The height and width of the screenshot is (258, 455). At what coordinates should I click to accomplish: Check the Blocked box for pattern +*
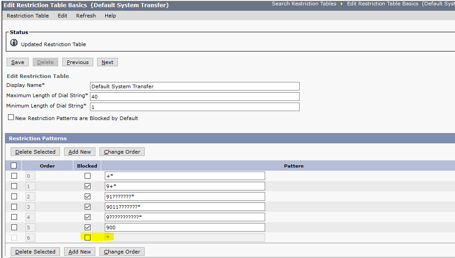tap(87, 176)
